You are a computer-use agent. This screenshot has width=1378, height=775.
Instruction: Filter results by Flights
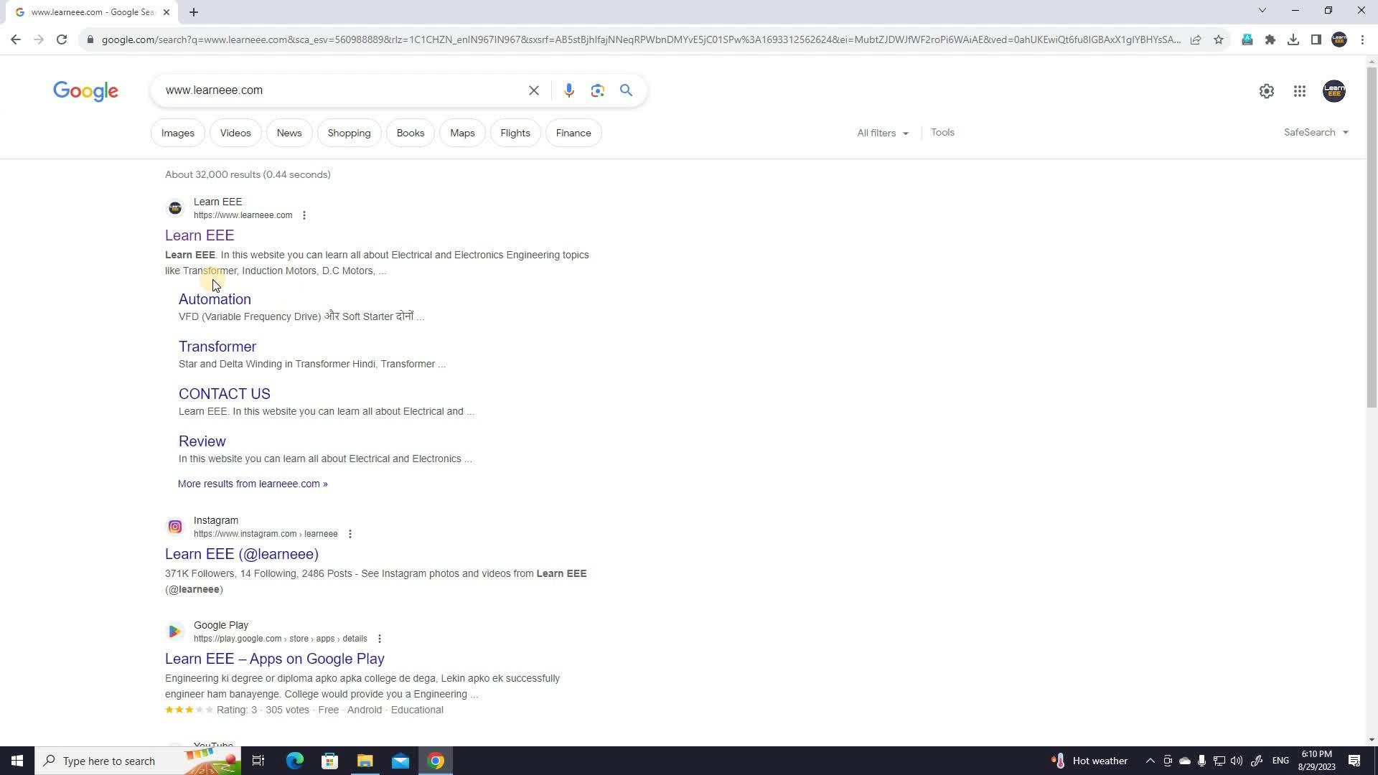(x=515, y=133)
